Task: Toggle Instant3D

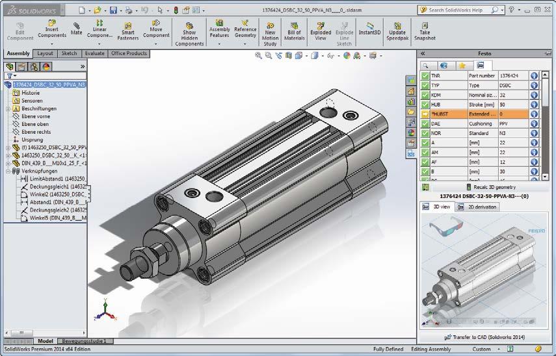Action: 369,29
